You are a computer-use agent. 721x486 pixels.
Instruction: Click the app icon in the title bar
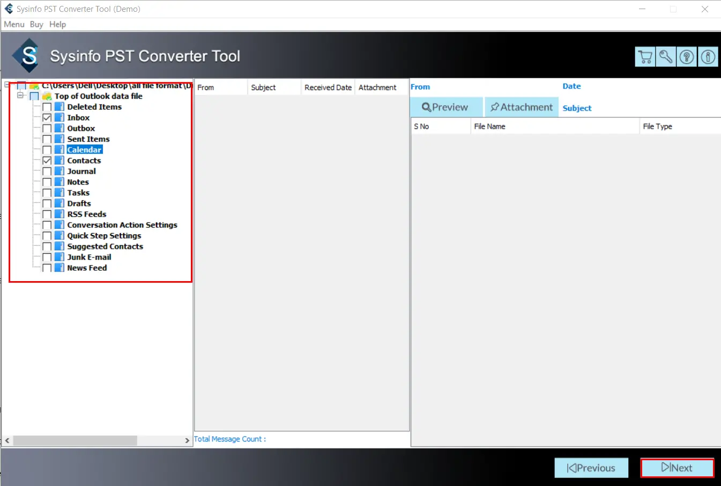point(9,9)
